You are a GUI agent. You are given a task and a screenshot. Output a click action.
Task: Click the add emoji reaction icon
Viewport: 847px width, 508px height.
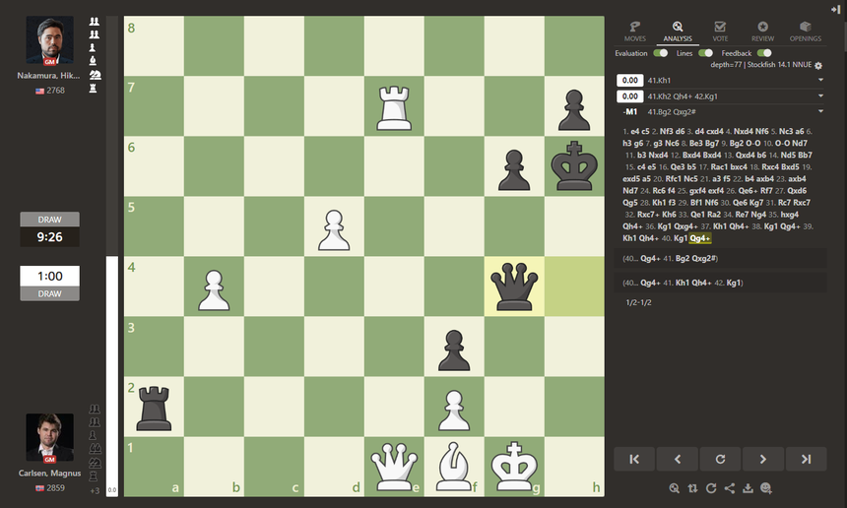(766, 488)
